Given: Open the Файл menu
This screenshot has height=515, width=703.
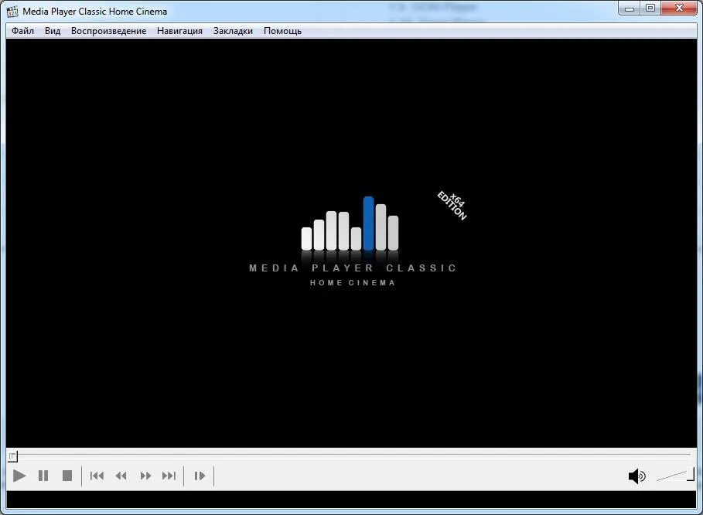Looking at the screenshot, I should coord(22,31).
